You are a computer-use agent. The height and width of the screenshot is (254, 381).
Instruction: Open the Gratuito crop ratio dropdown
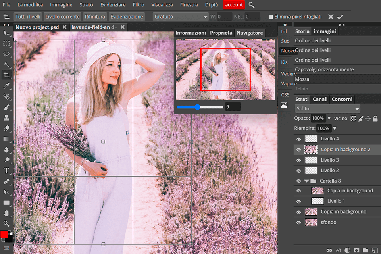(181, 17)
